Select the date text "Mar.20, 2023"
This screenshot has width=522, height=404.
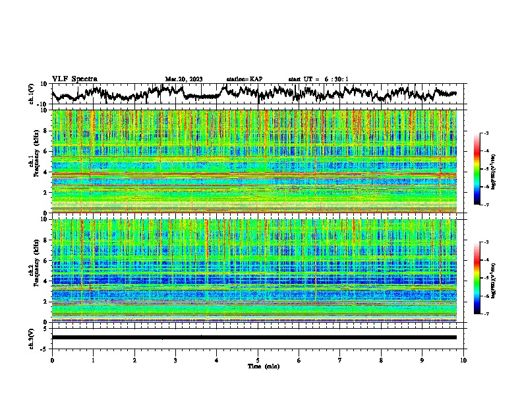click(184, 79)
